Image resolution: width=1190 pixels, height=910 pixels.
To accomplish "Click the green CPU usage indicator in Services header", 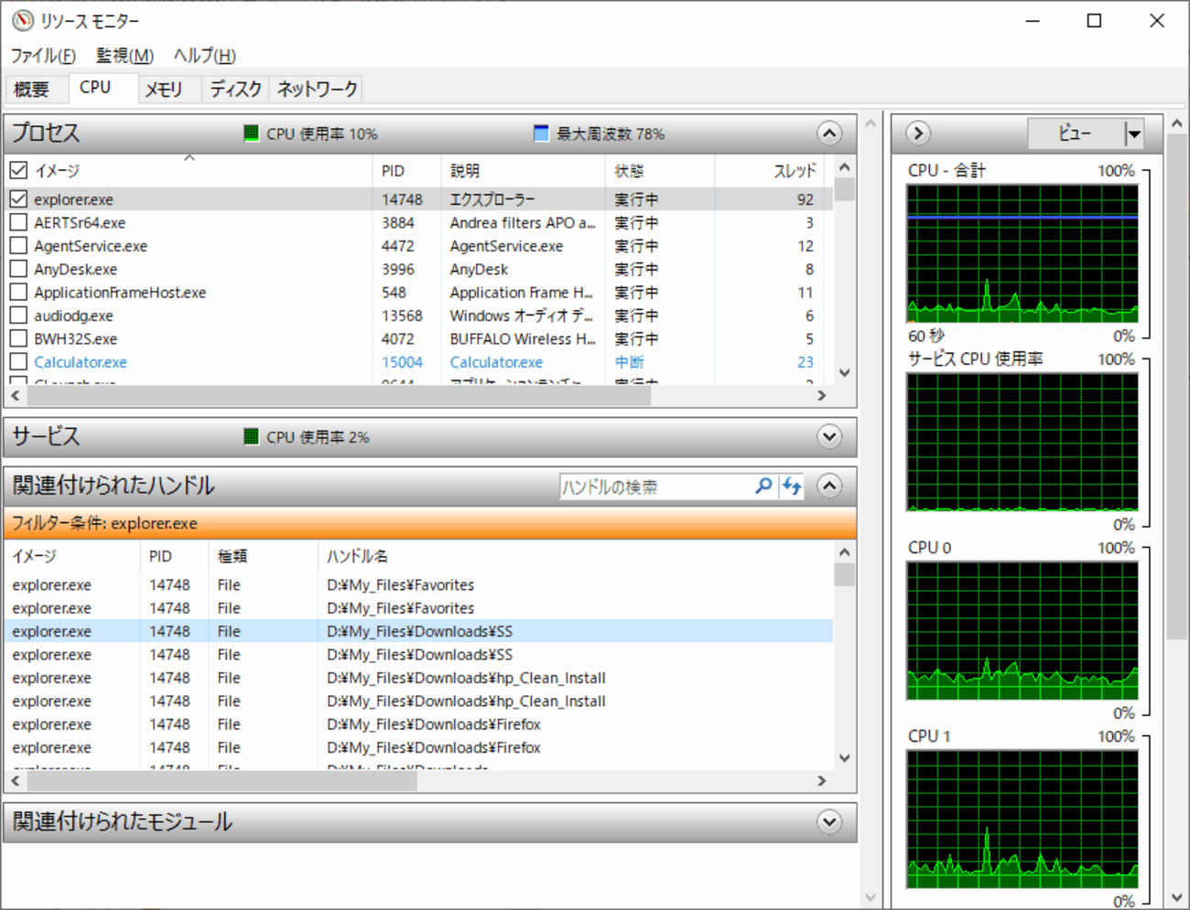I will click(252, 437).
